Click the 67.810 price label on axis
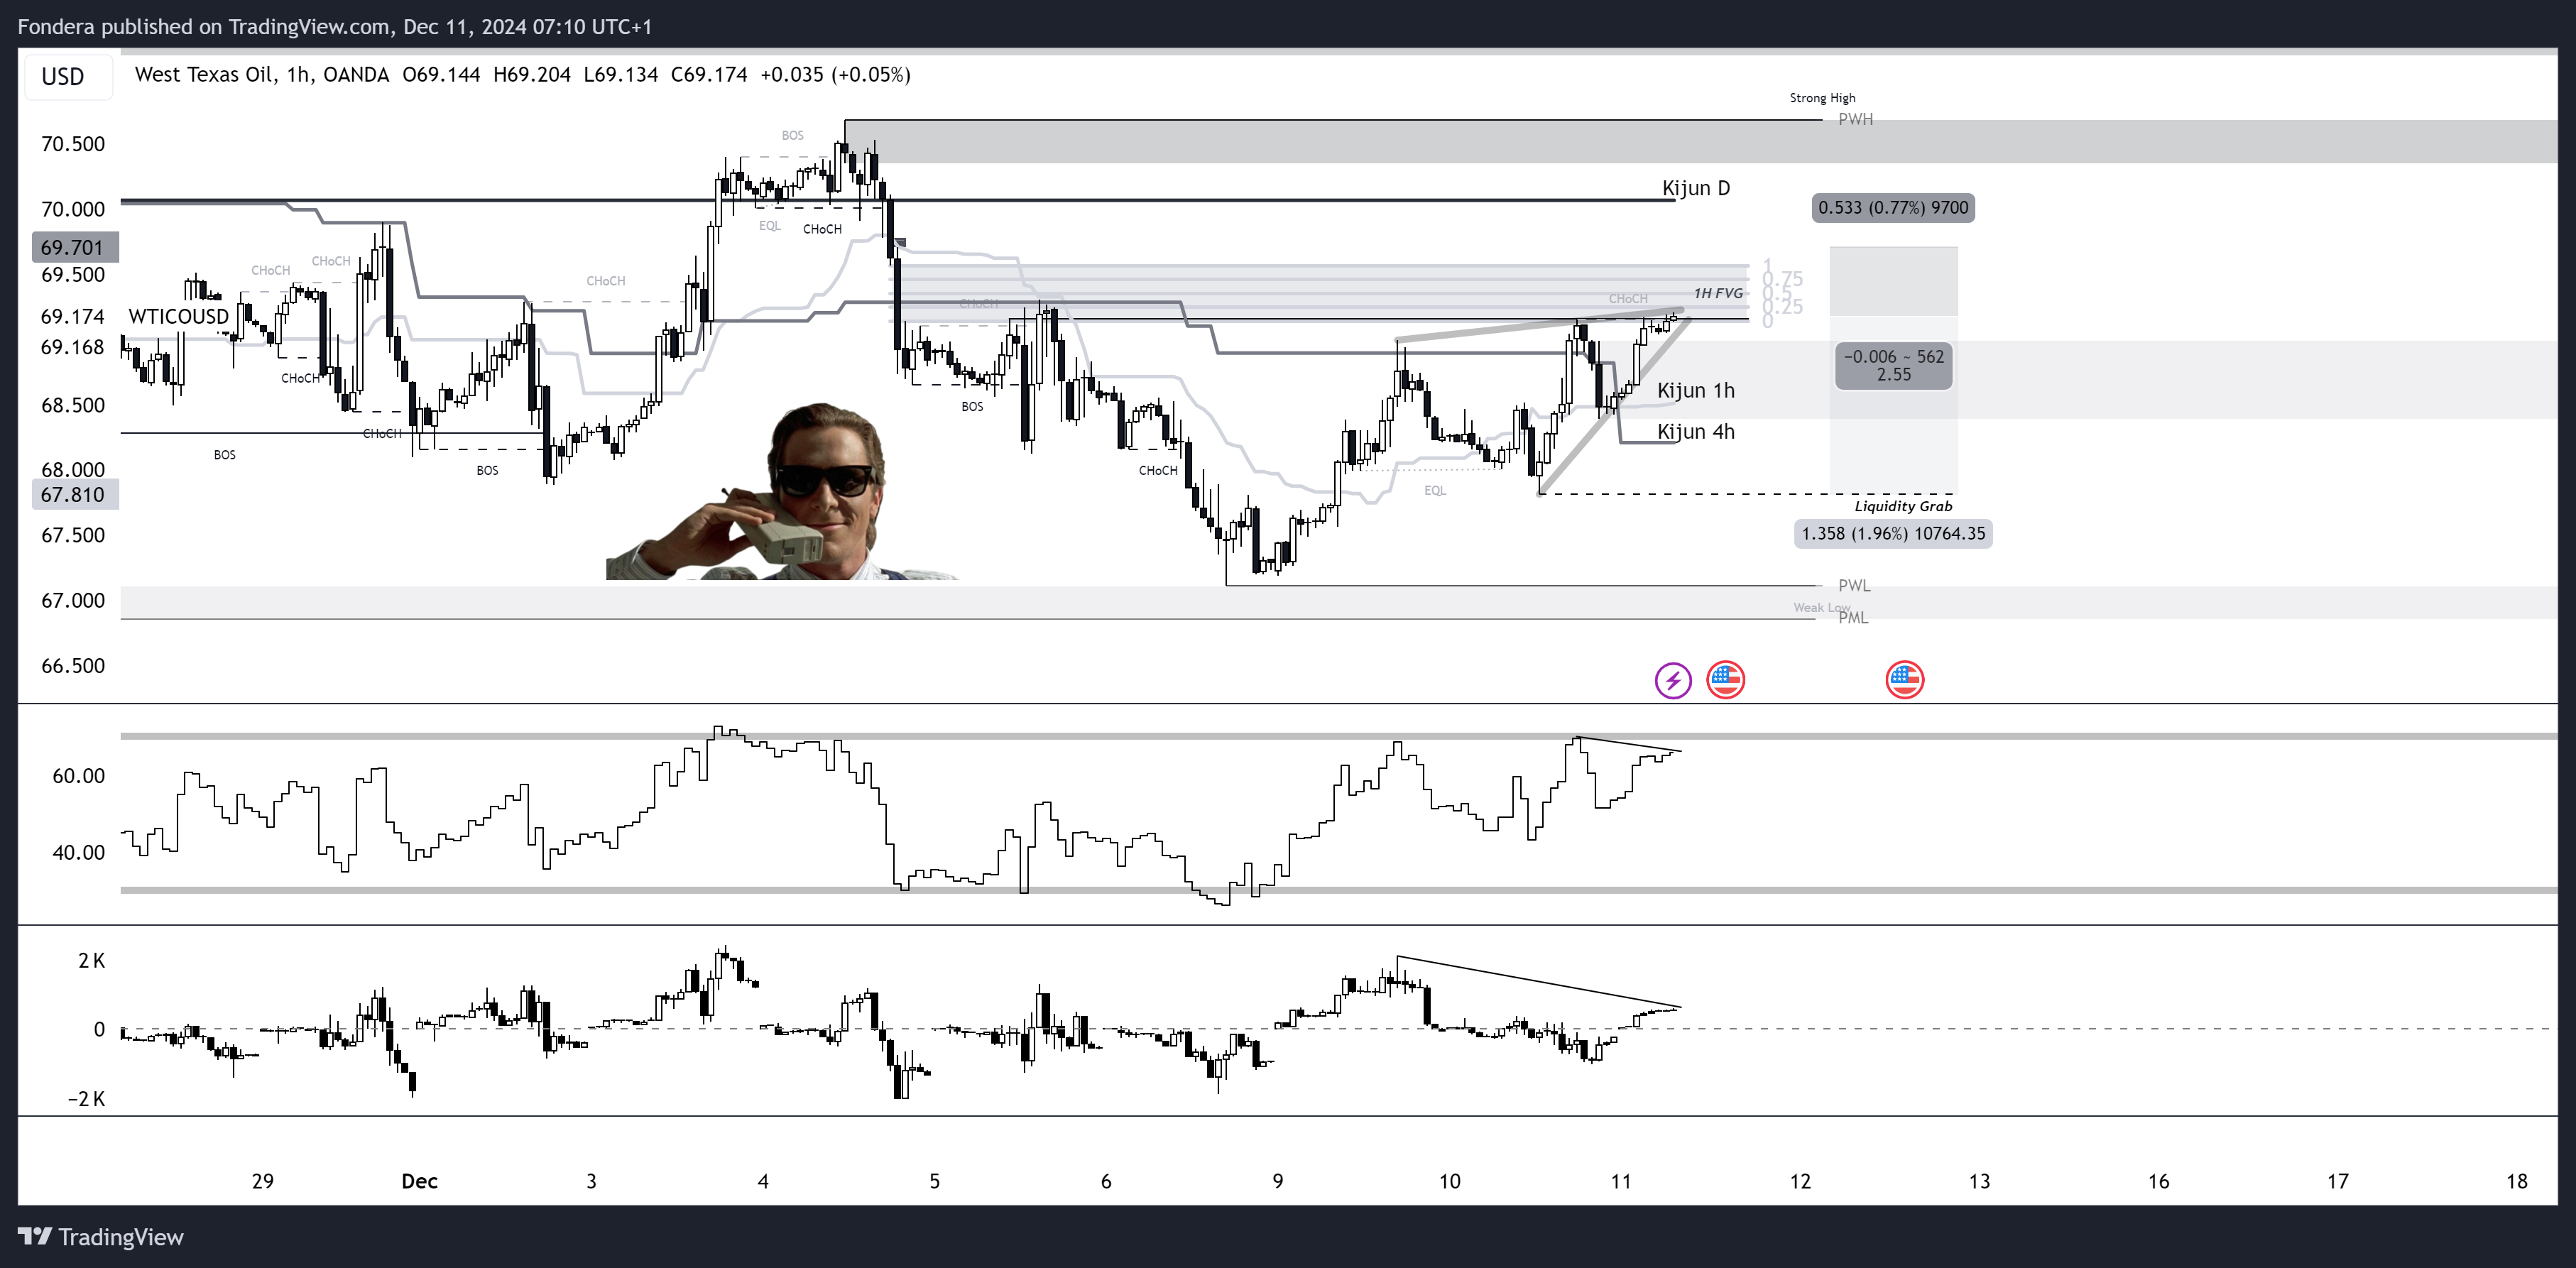 [x=74, y=494]
